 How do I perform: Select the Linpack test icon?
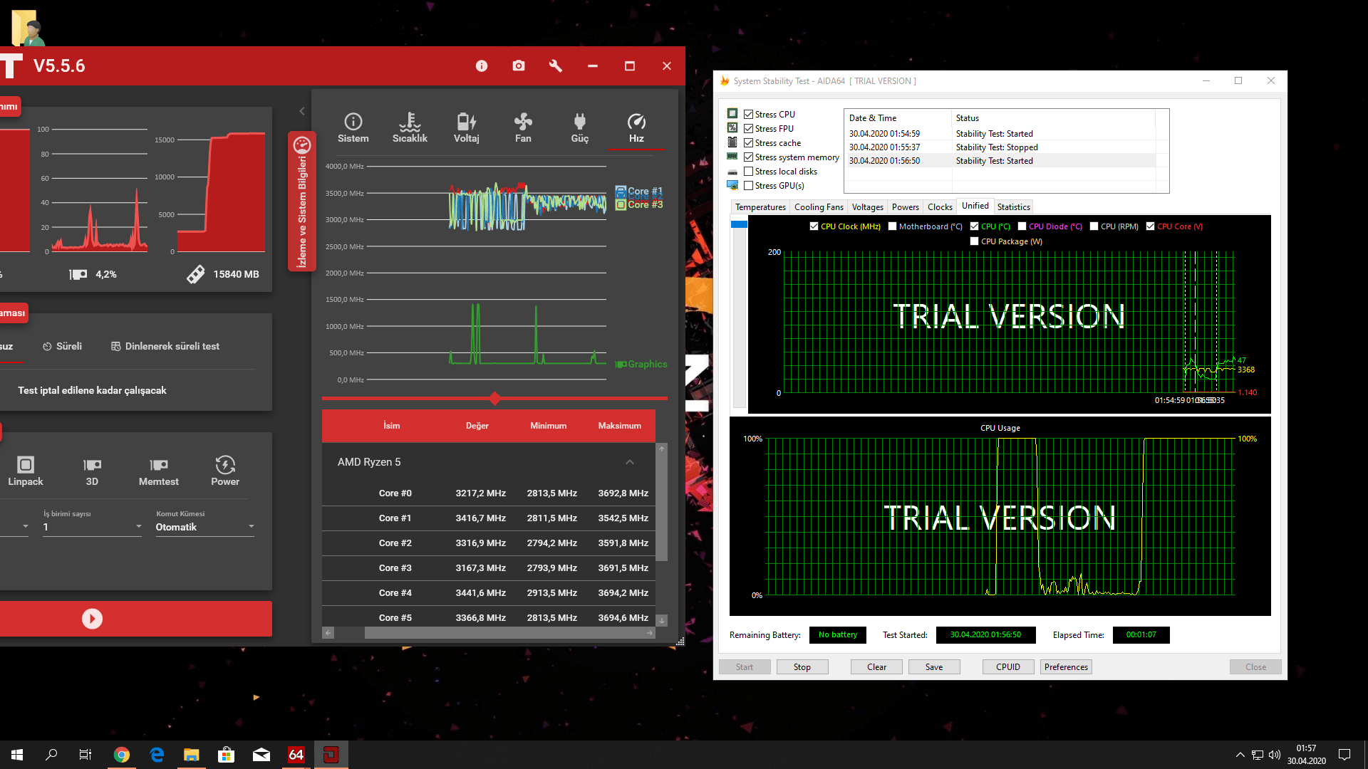coord(26,471)
